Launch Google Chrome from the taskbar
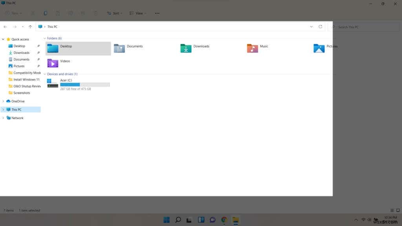The width and height of the screenshot is (402, 226). [x=224, y=220]
